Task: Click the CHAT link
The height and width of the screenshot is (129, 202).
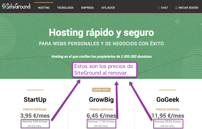Action: [164, 8]
